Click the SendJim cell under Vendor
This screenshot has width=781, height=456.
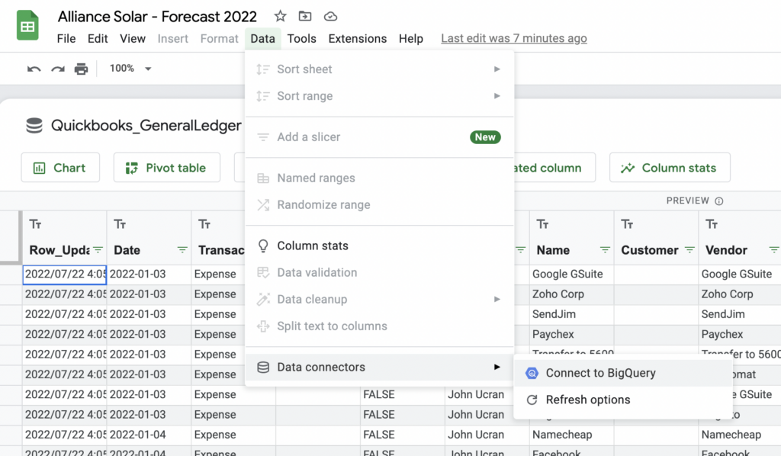(x=740, y=314)
